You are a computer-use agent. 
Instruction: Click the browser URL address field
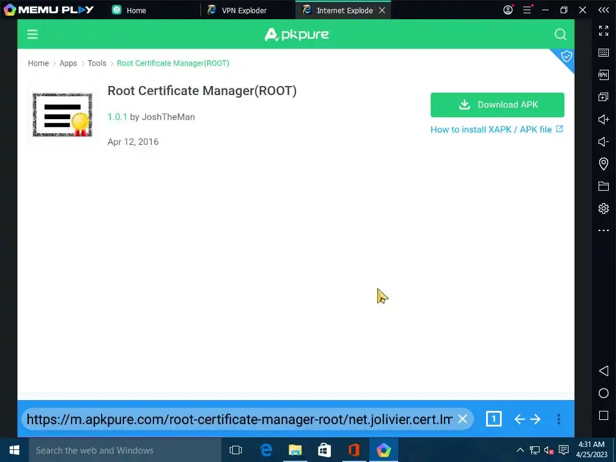click(239, 419)
